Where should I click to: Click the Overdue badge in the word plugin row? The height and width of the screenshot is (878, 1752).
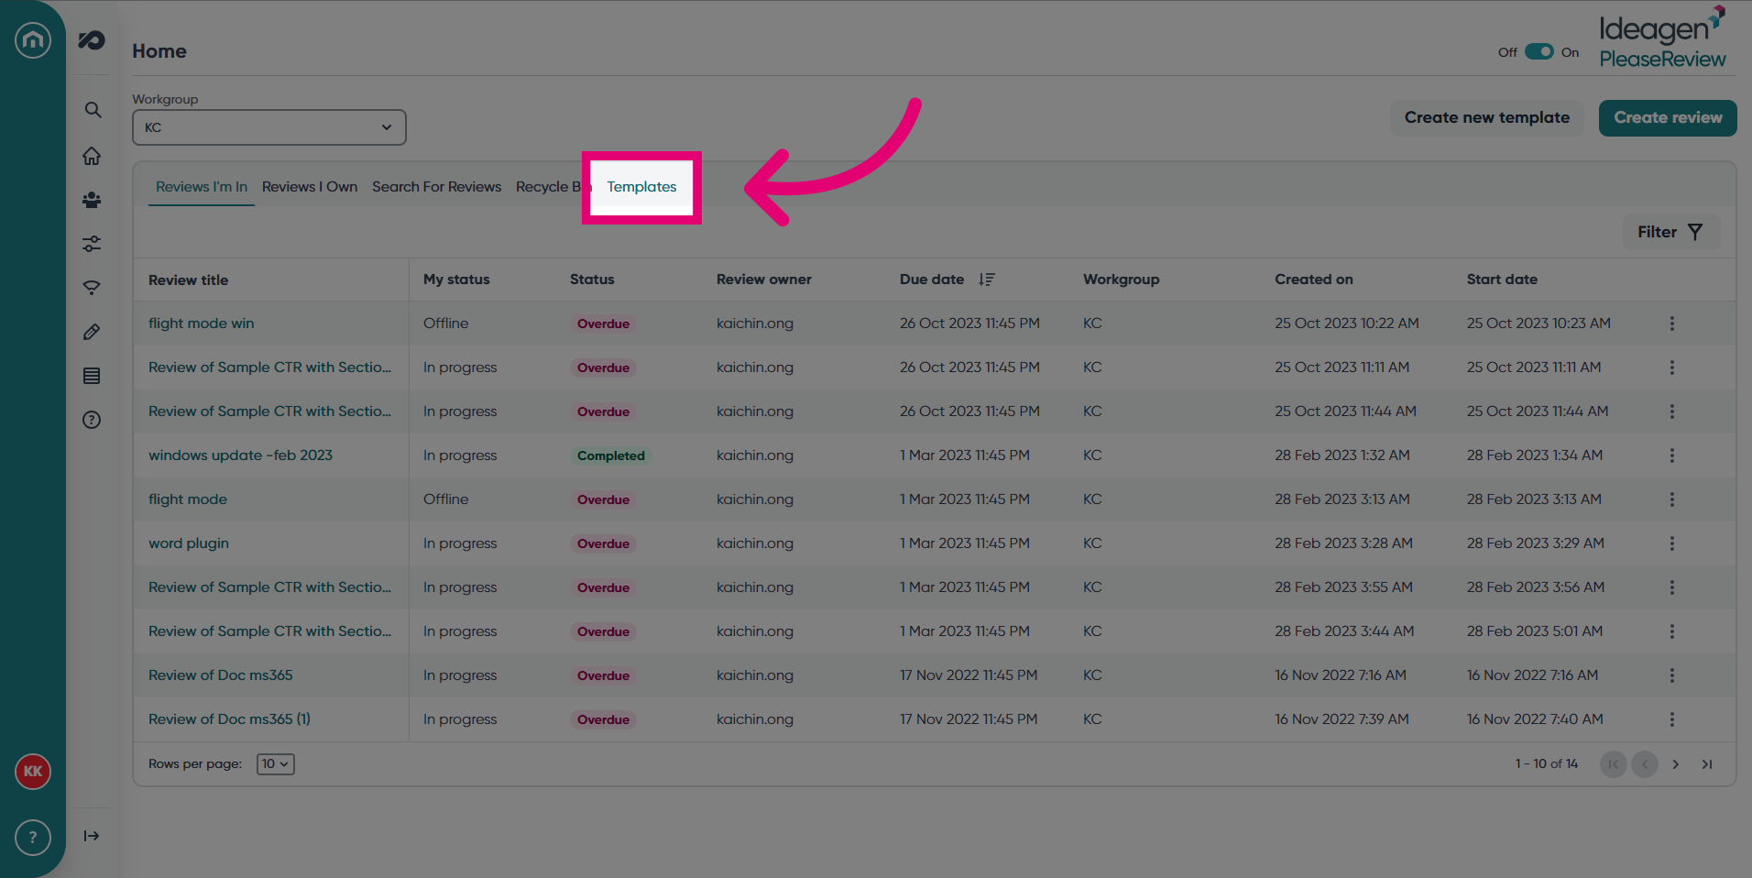[604, 543]
